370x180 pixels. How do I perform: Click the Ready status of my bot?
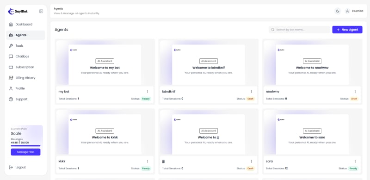146,99
